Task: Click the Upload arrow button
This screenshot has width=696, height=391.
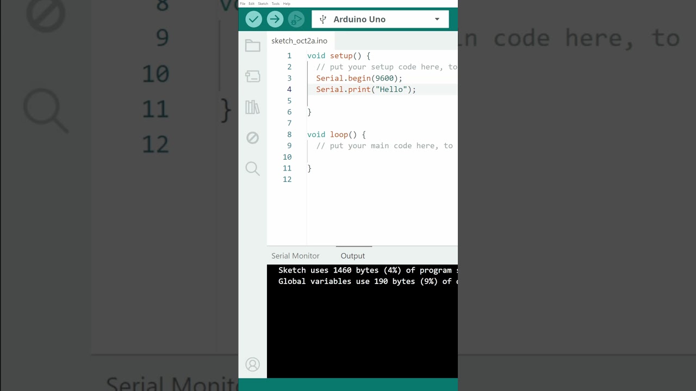Action: [x=275, y=20]
